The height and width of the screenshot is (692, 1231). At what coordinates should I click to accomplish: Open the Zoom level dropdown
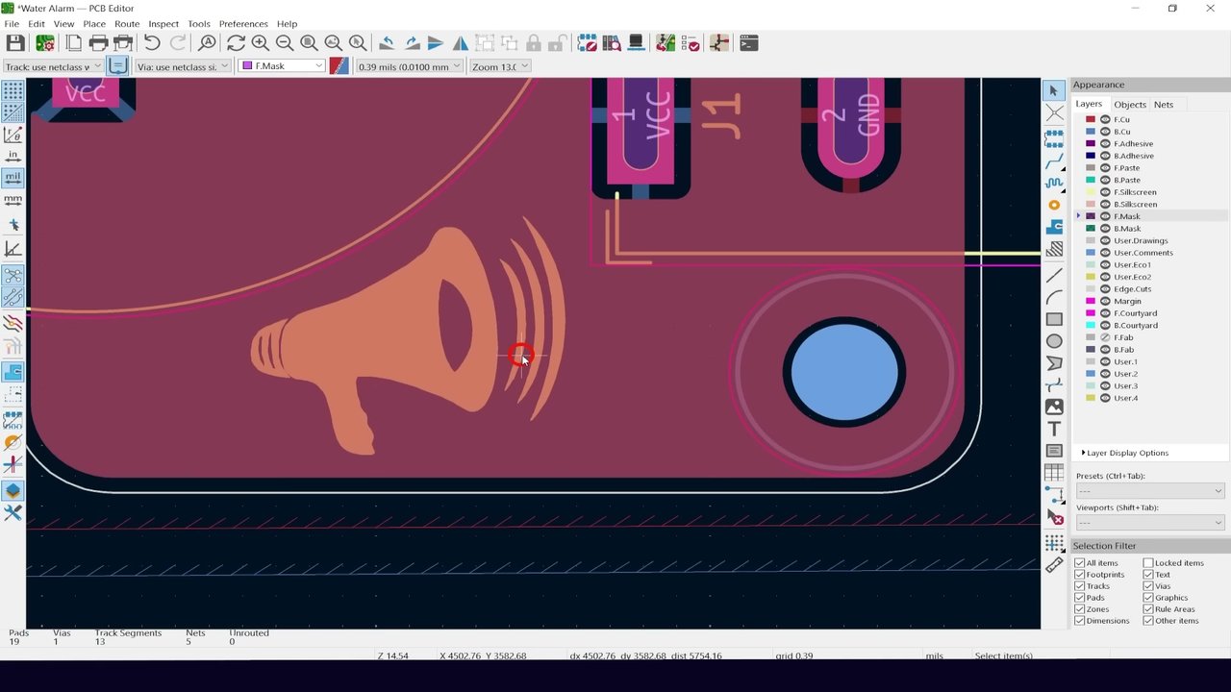pos(499,66)
